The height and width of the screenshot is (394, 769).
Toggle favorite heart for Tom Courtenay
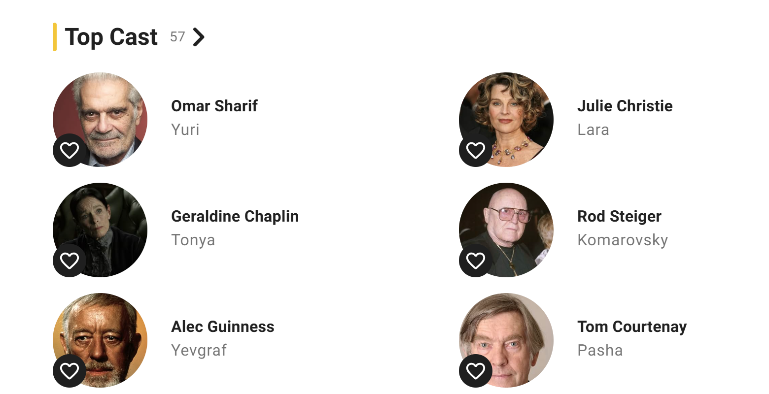(476, 371)
